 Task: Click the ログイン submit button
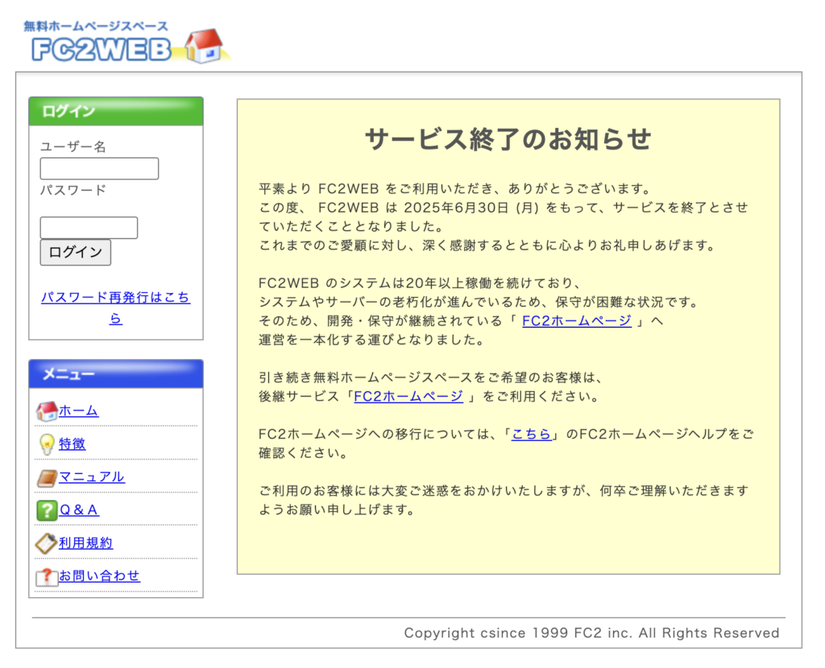click(75, 252)
